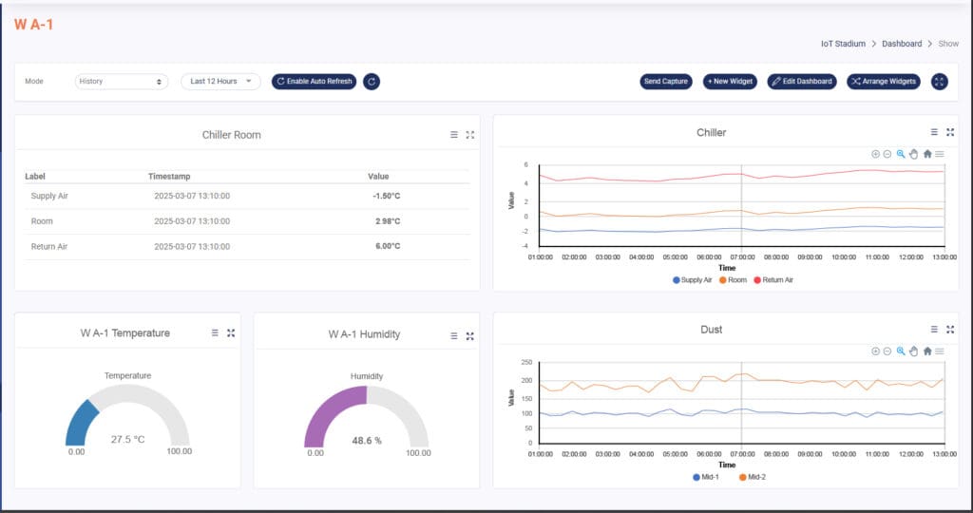
Task: Navigate to Dashboard breadcrumb link
Action: tap(901, 44)
